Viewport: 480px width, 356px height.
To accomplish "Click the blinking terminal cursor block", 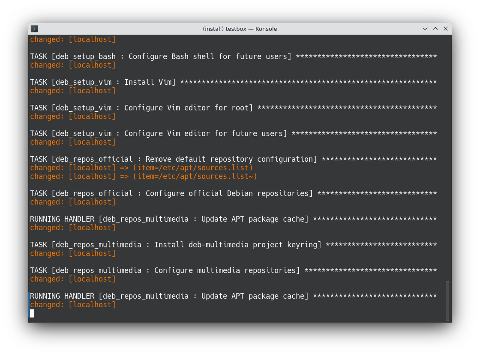I will [x=32, y=313].
